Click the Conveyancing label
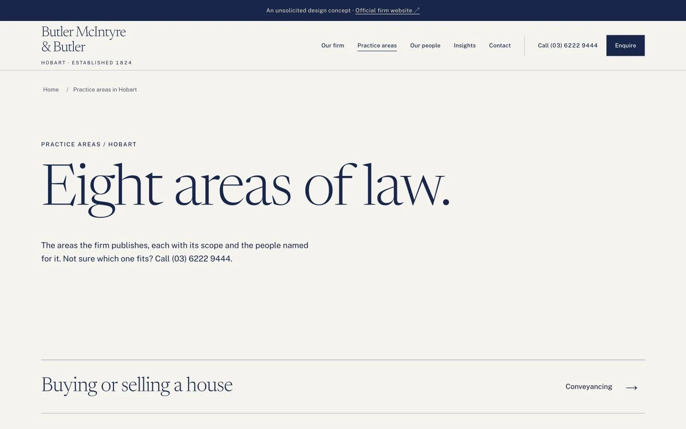 [589, 387]
